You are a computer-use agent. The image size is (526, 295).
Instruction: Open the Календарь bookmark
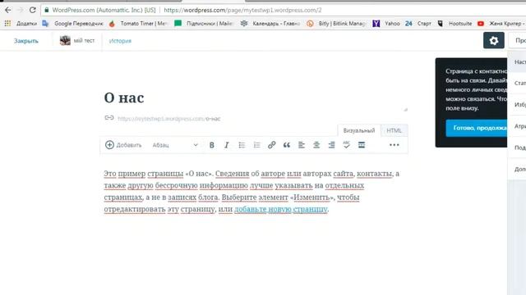click(x=270, y=24)
